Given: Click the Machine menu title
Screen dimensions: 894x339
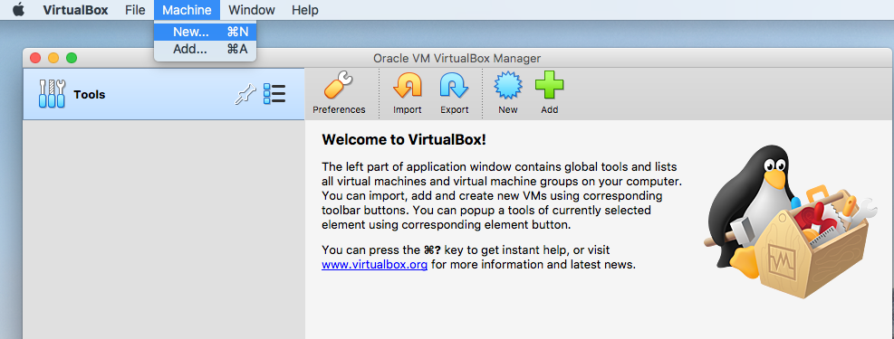Looking at the screenshot, I should 187,10.
